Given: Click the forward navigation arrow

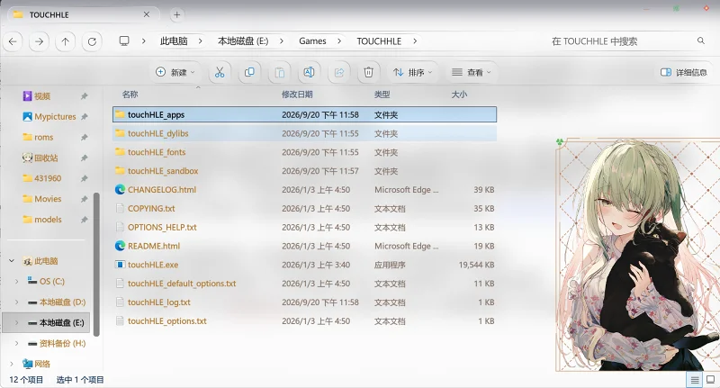Looking at the screenshot, I should click(39, 41).
